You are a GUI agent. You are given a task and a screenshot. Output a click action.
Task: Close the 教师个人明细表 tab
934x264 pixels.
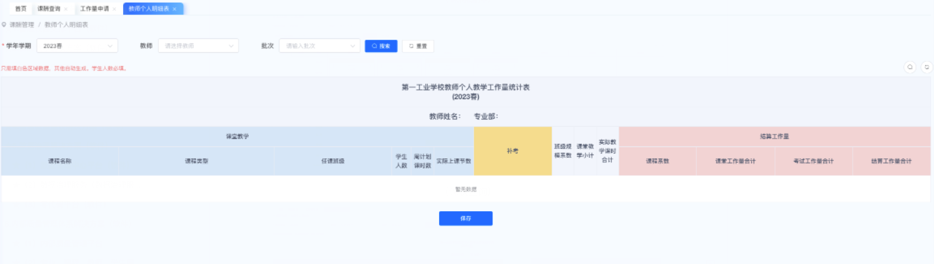point(175,9)
